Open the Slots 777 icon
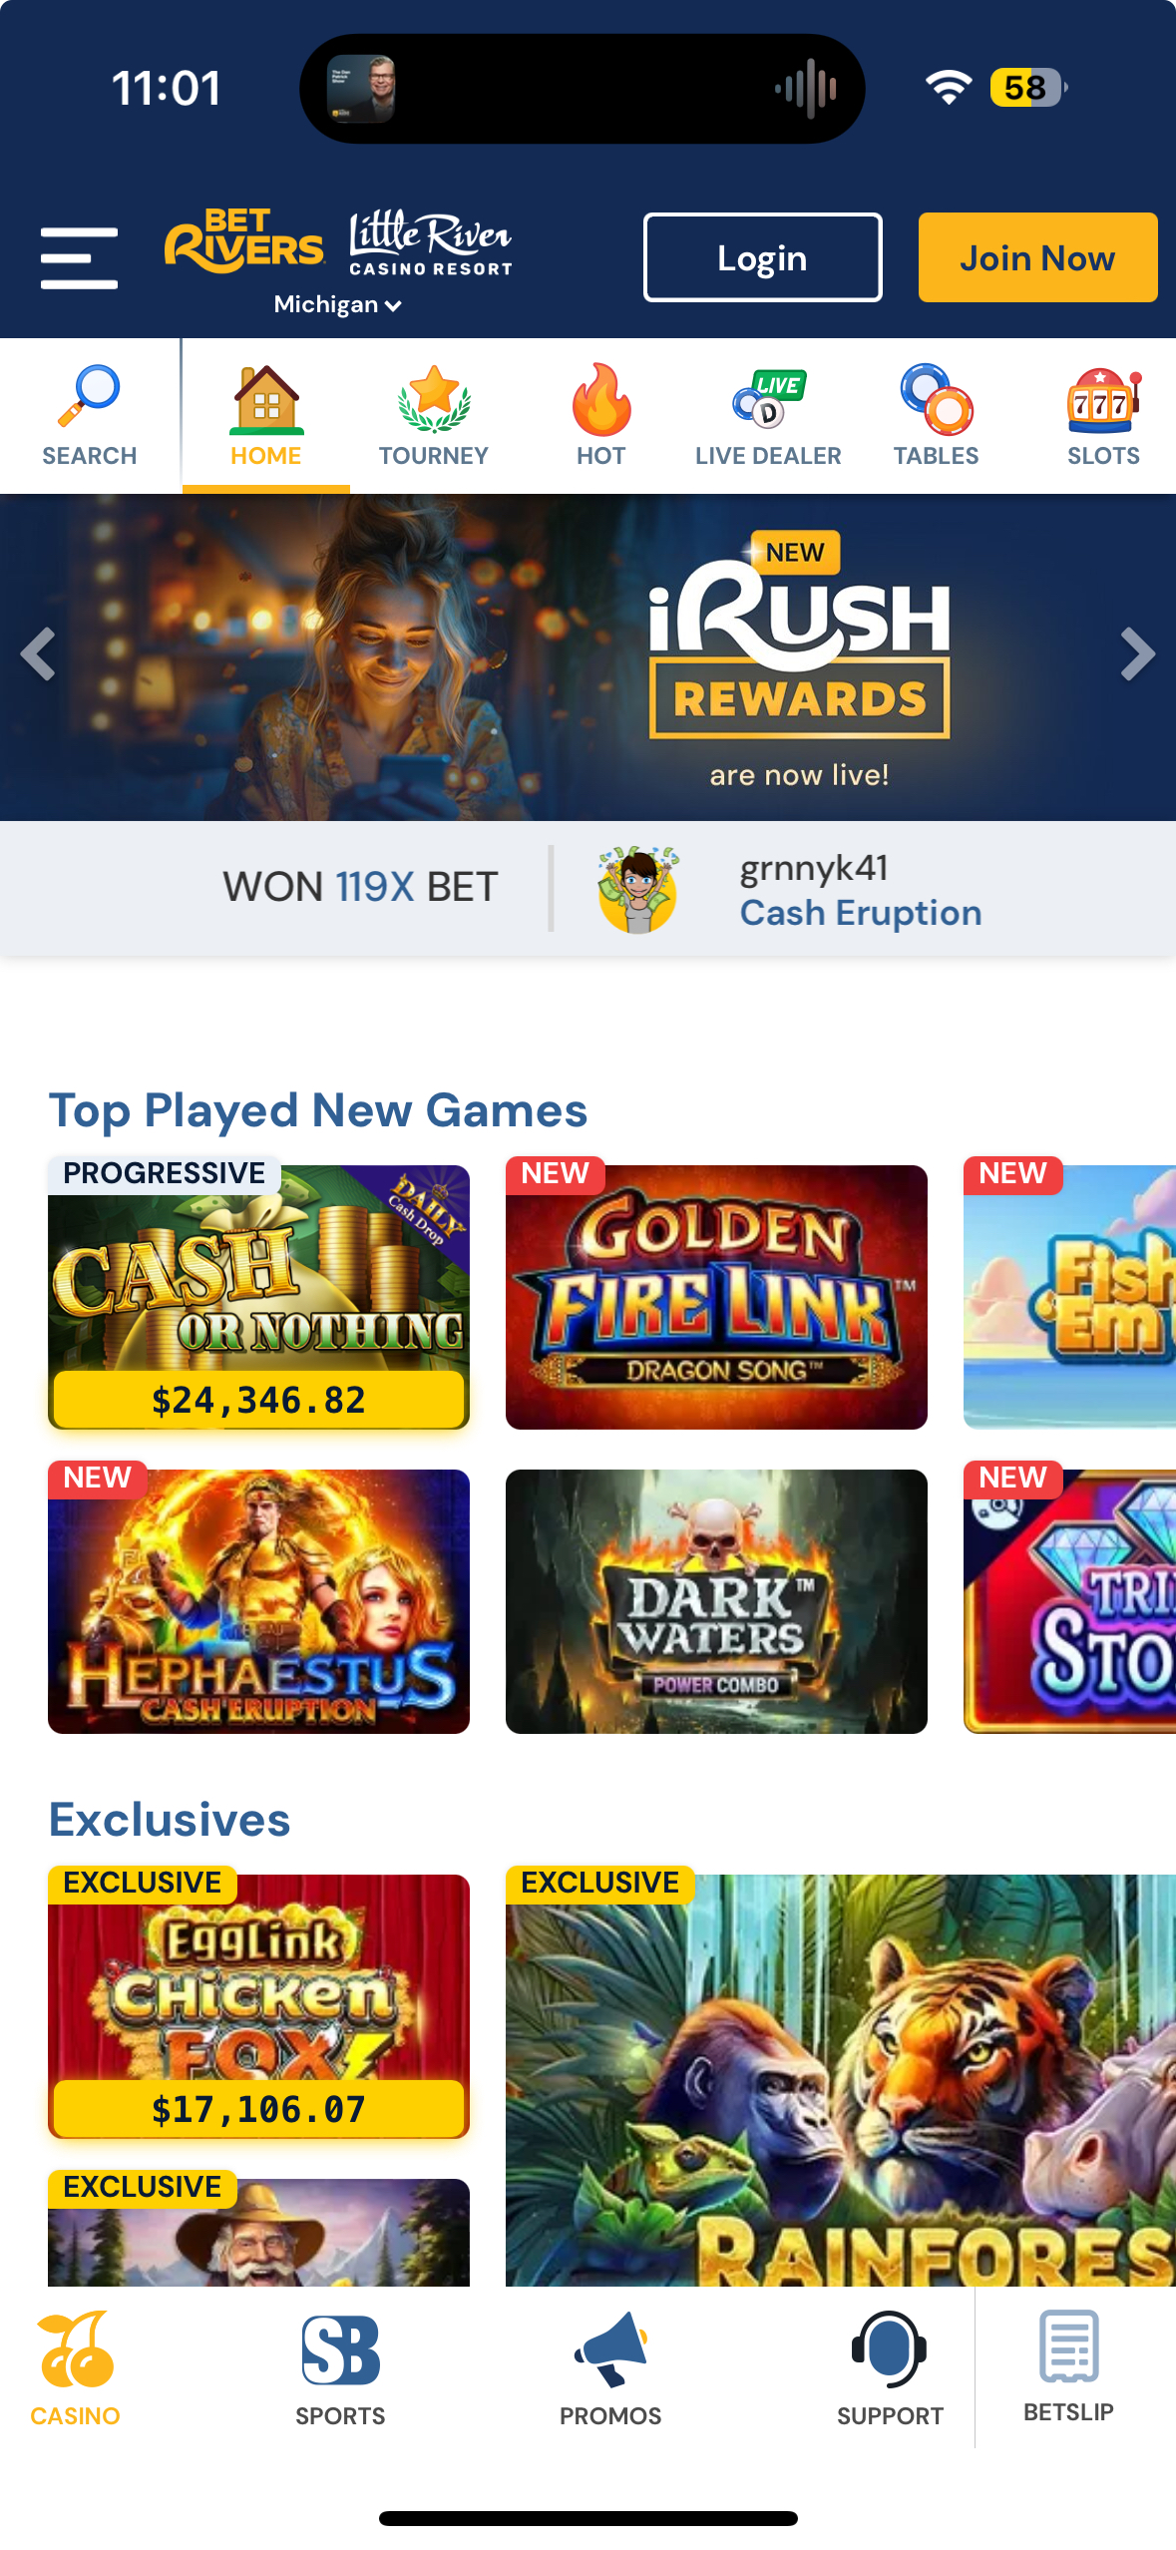The height and width of the screenshot is (2550, 1176). coord(1103,400)
